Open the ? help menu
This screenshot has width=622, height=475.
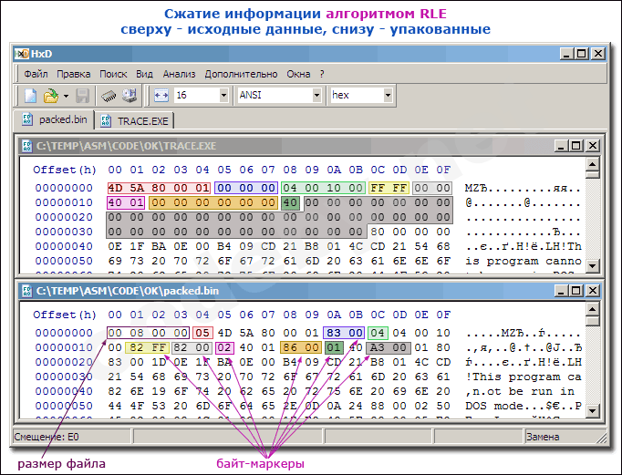point(322,74)
